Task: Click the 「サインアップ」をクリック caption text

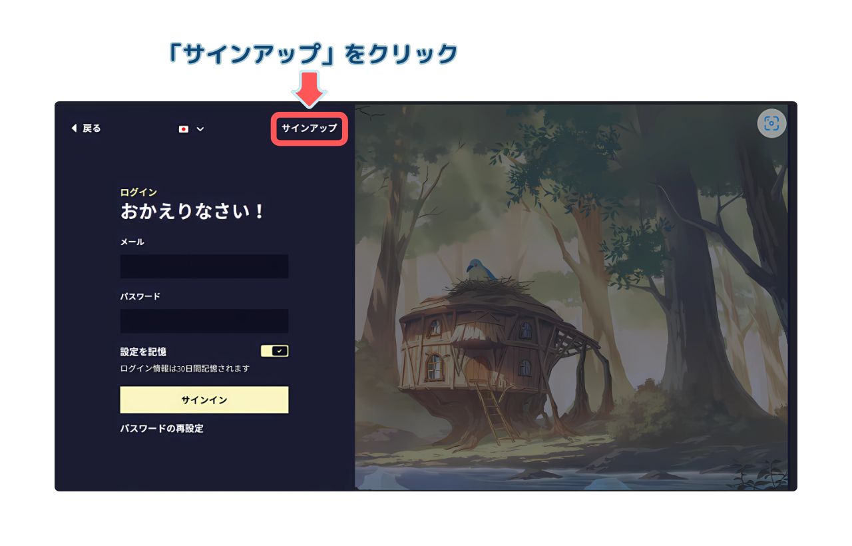Action: (313, 54)
